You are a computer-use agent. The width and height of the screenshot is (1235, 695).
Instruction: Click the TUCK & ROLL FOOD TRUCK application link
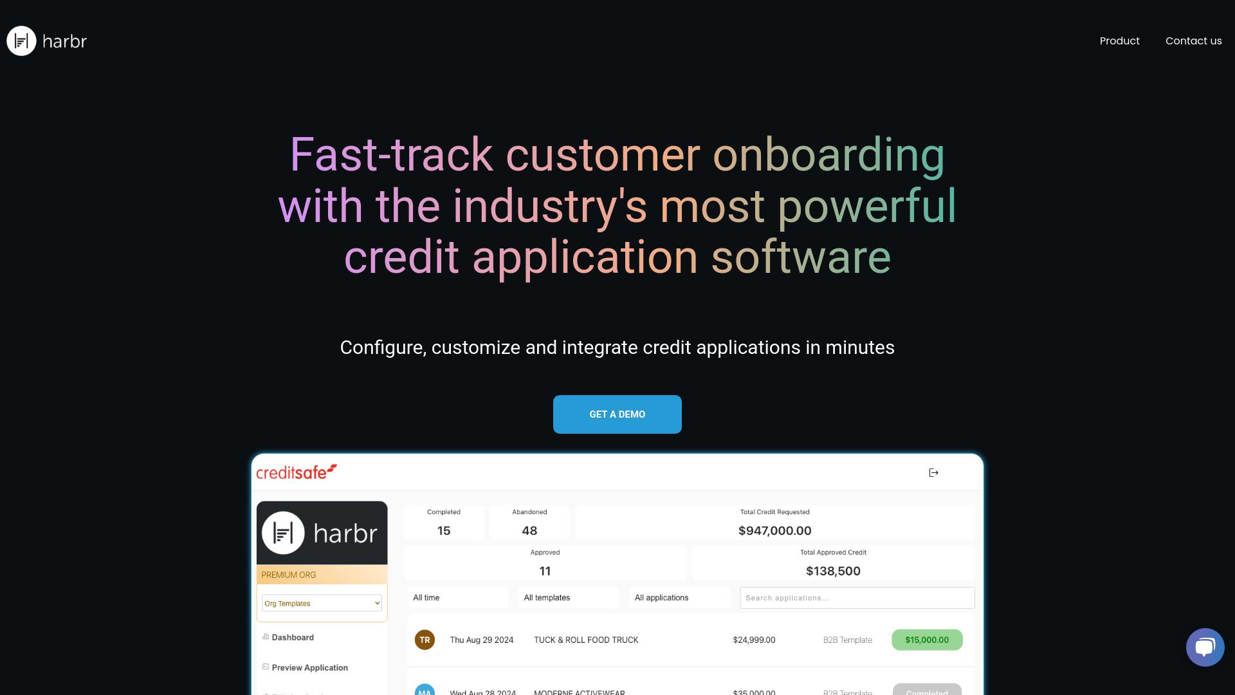point(586,640)
